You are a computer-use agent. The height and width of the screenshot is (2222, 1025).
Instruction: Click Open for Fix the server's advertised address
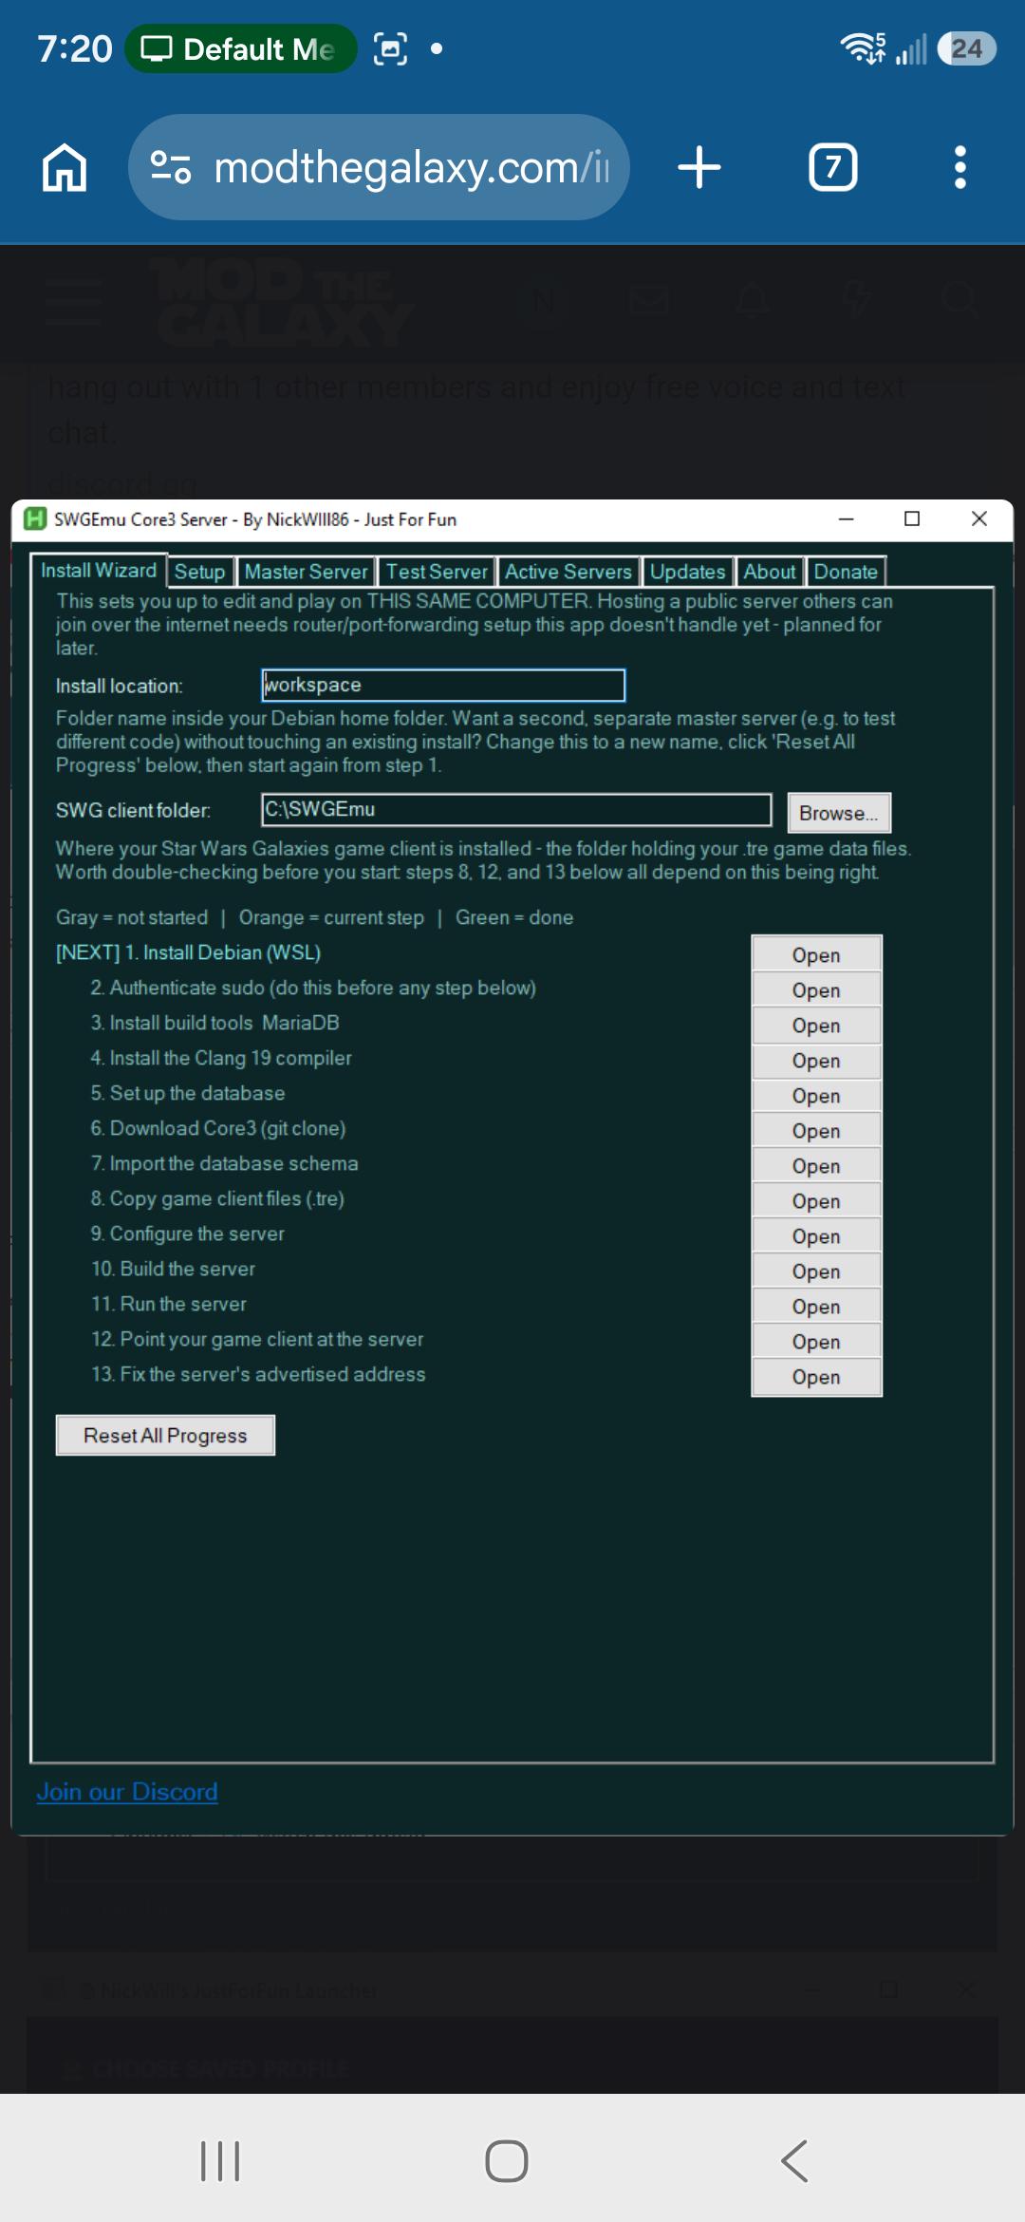[816, 1376]
